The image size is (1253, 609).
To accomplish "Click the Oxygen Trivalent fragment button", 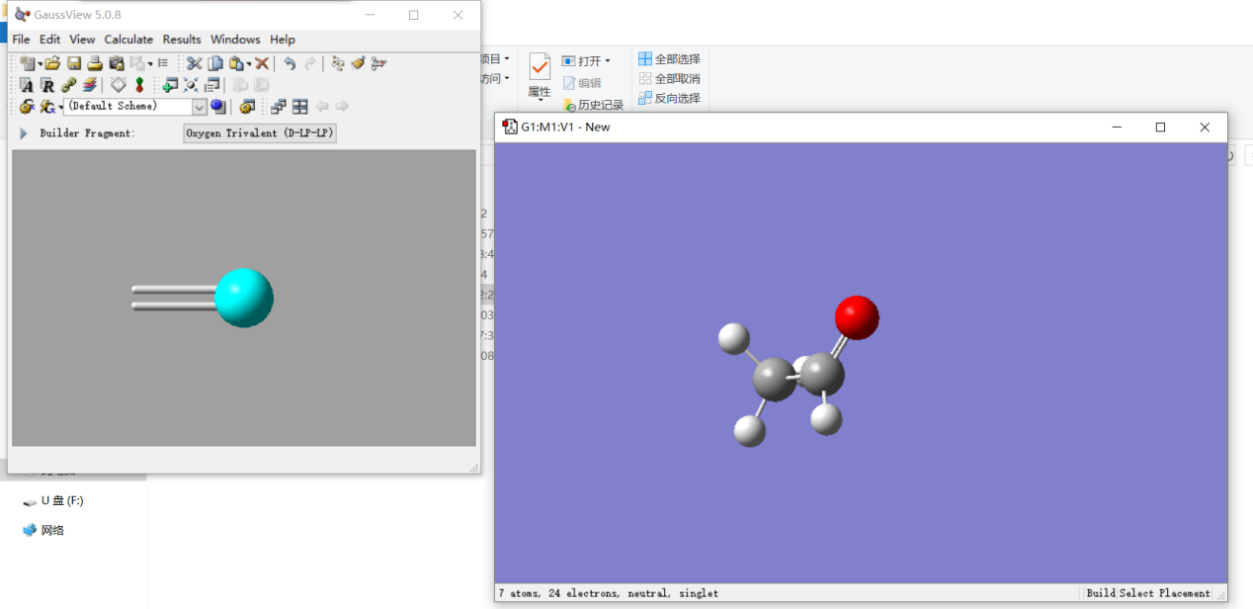I will click(260, 133).
